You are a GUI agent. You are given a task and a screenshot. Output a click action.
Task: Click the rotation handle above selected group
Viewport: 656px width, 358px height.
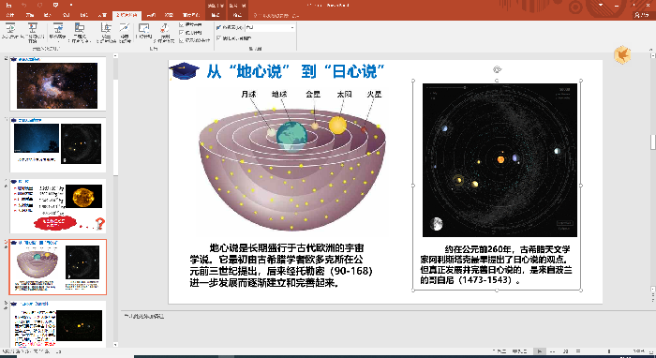[x=497, y=69]
